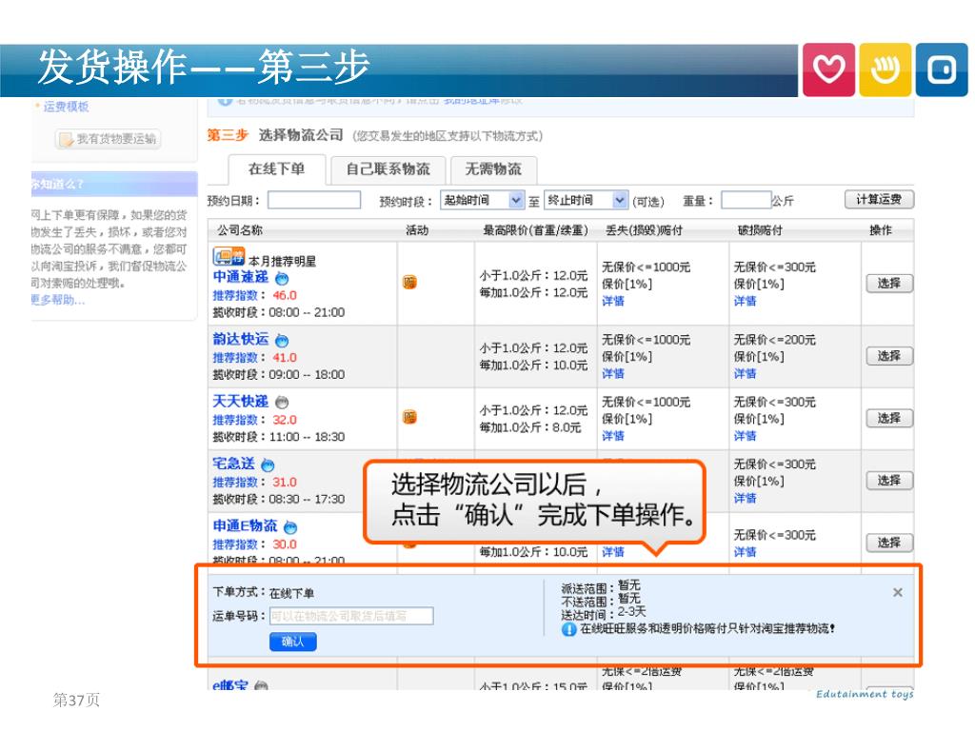Open the 韵达快运 company link

[241, 340]
